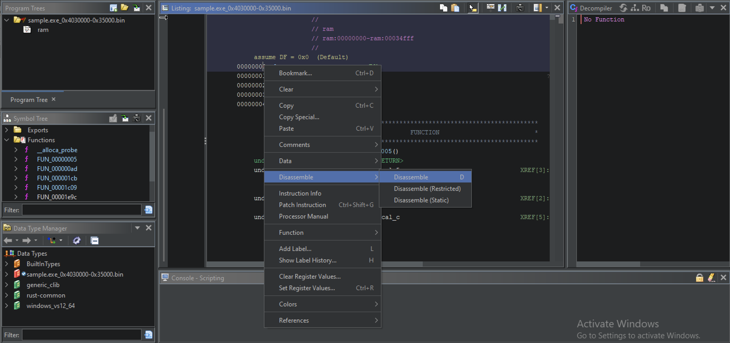Click the Create default tree view icon
The image size is (730, 343).
[x=113, y=8]
